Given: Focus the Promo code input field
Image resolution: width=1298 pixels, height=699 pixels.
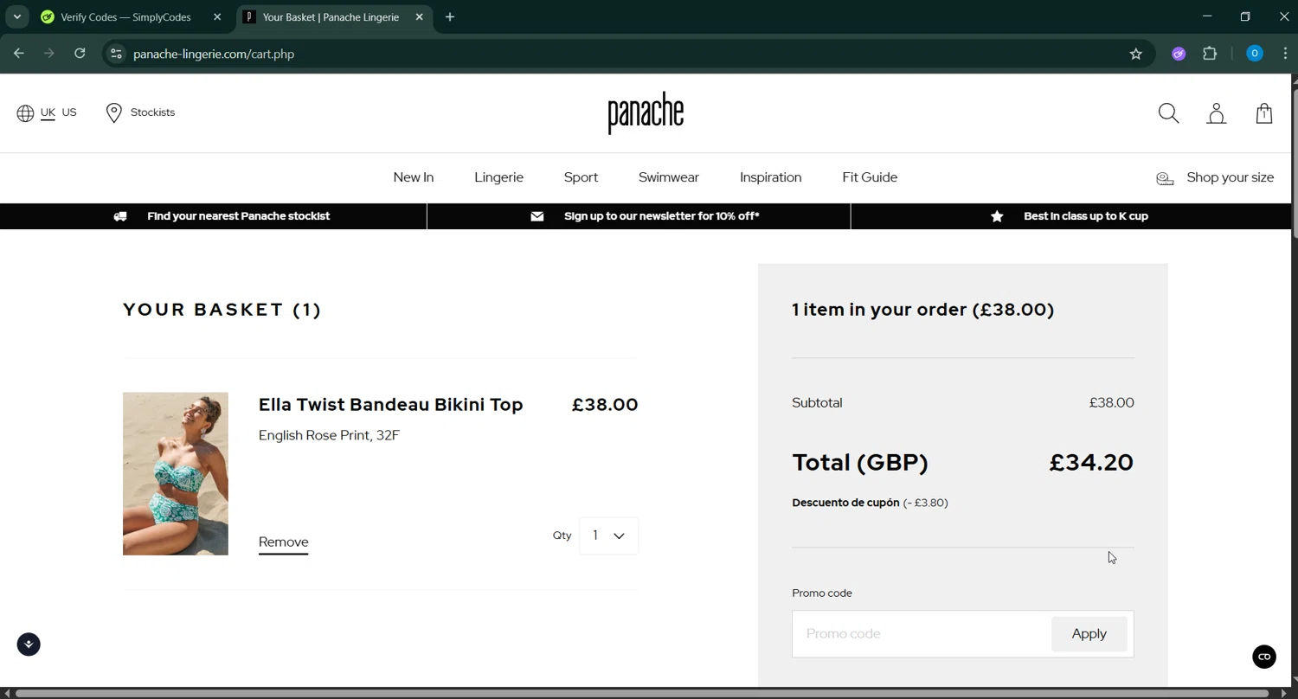Looking at the screenshot, I should point(922,634).
